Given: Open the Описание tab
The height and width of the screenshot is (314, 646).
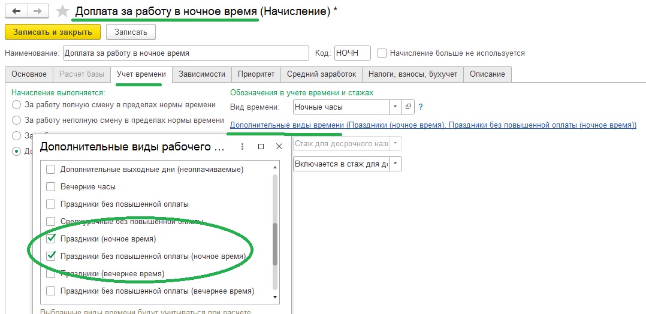Looking at the screenshot, I should [487, 74].
